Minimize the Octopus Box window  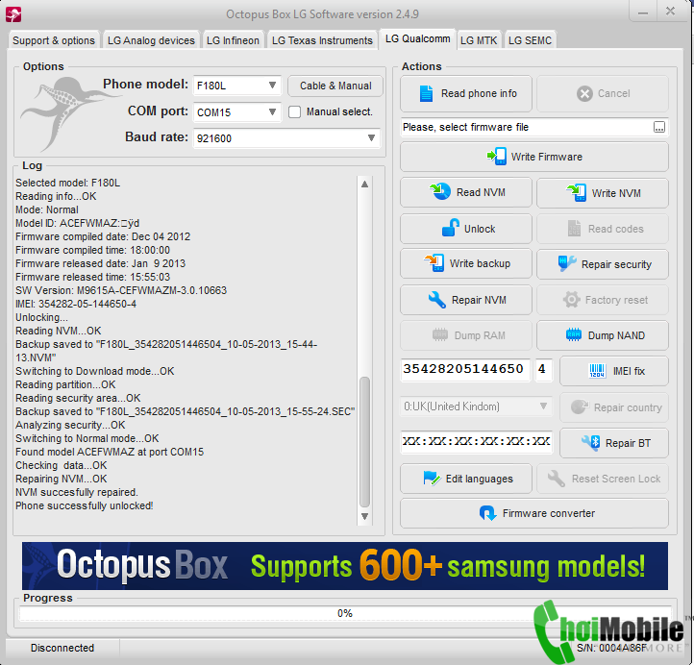point(643,12)
